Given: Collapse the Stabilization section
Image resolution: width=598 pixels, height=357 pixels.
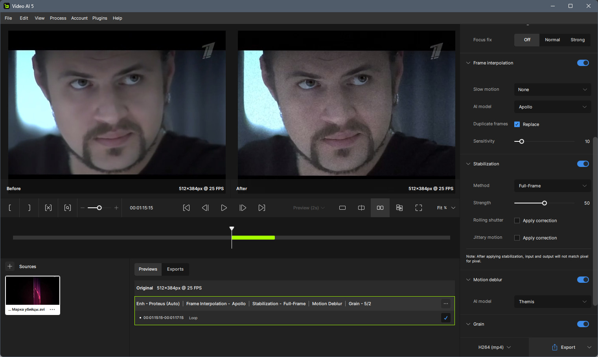Looking at the screenshot, I should coord(468,164).
